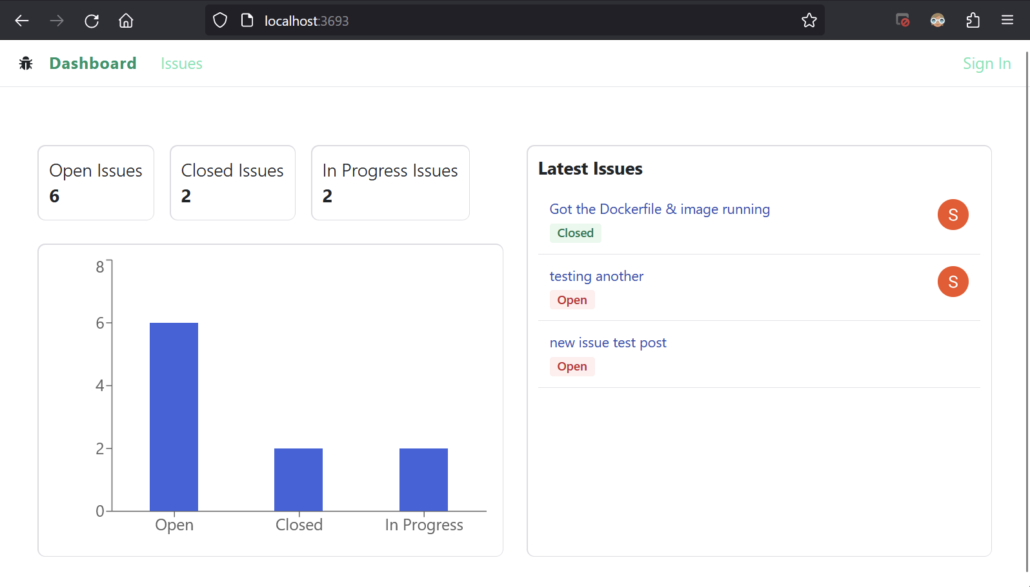This screenshot has height=587, width=1030.
Task: Click the In Progress bar in chart
Action: pyautogui.click(x=423, y=480)
